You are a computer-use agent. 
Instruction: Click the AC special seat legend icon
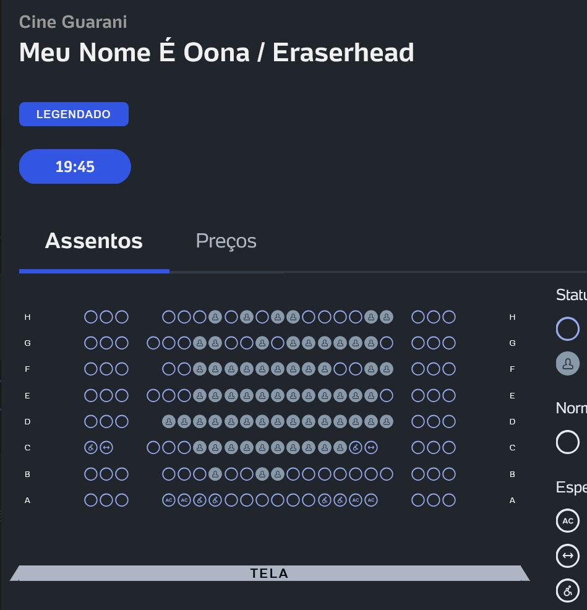(x=568, y=520)
